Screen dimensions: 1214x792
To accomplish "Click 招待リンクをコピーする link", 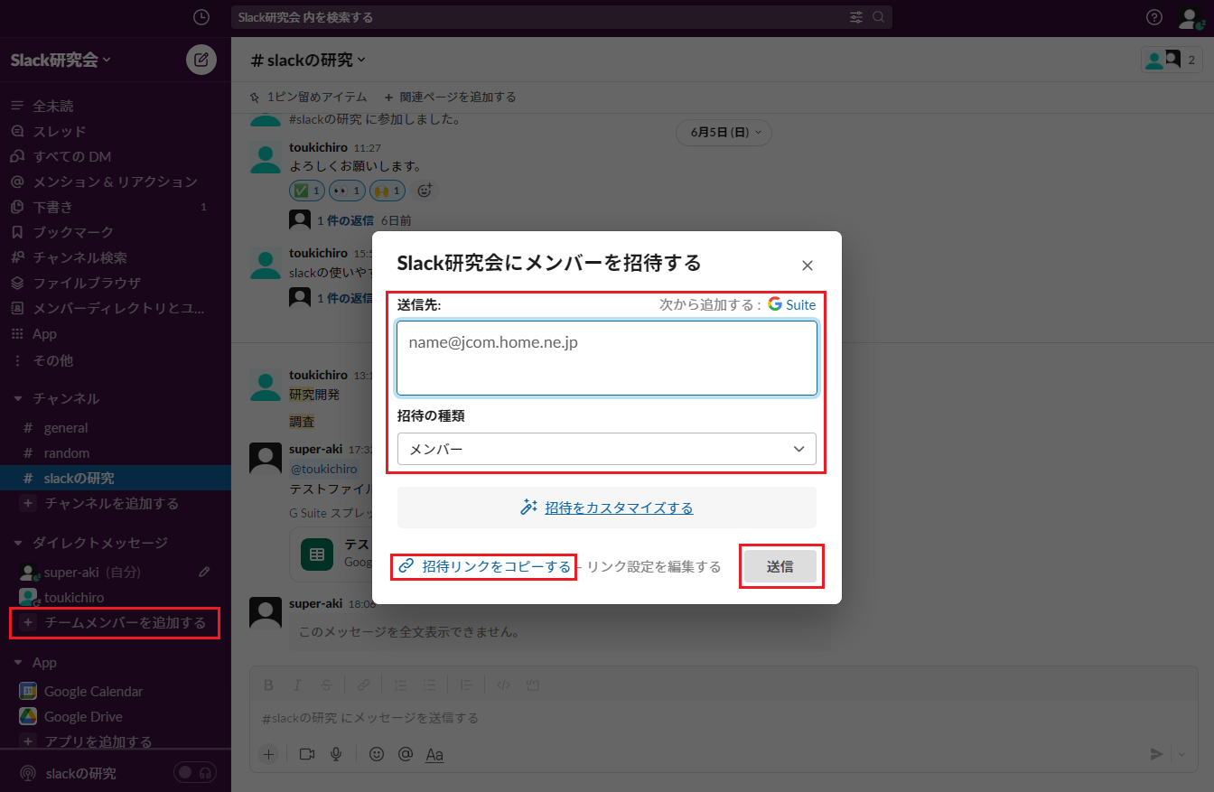I will [496, 566].
